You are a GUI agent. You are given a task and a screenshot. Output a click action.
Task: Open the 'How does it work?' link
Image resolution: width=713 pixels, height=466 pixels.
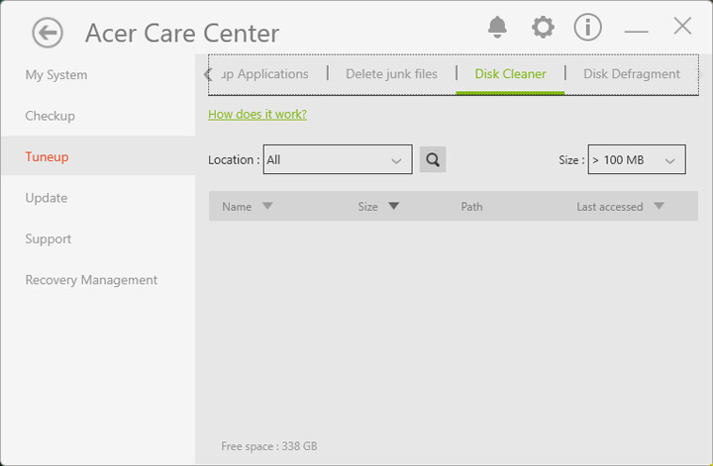click(x=257, y=114)
